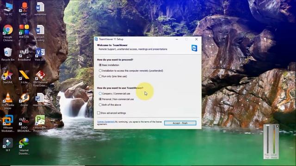This screenshot has width=296, height=166.
Task: Click the Accept - finish button
Action: 180,123
